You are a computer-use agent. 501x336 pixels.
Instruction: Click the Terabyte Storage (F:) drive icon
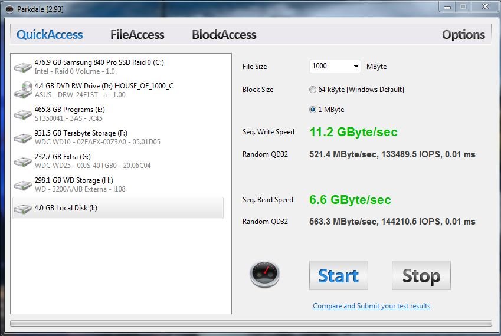23,138
